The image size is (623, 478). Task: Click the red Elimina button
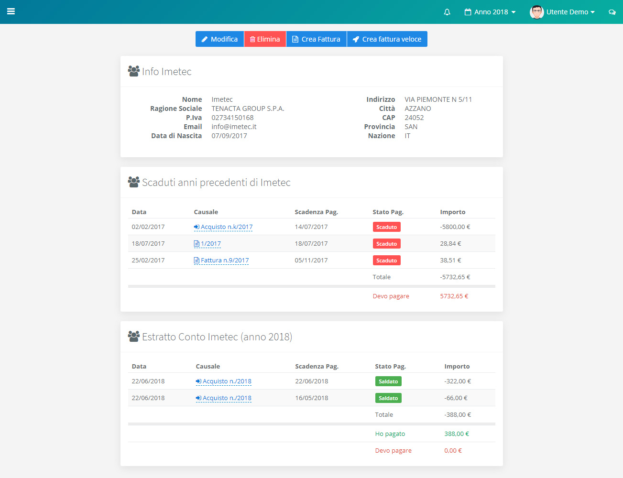[x=265, y=39]
